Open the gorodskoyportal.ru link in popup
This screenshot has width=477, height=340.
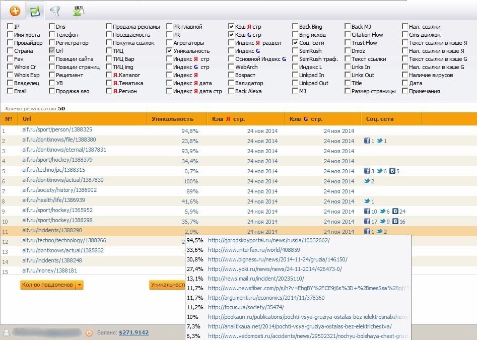[268, 240]
